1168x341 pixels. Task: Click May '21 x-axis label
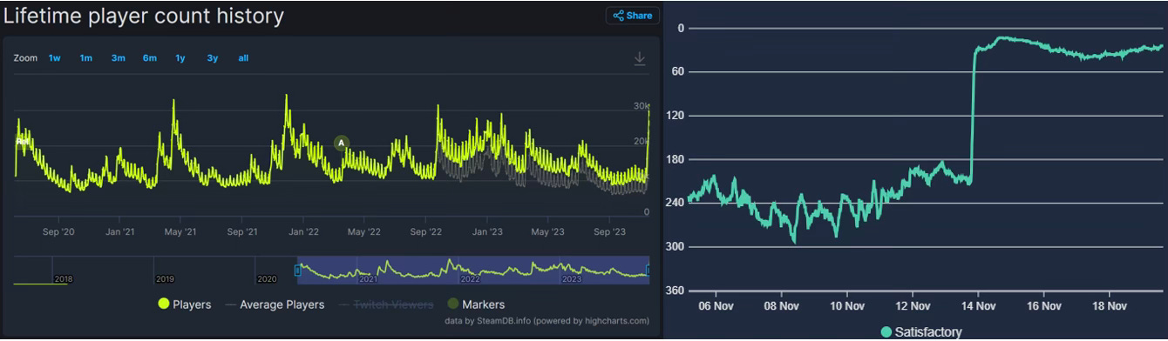click(180, 232)
